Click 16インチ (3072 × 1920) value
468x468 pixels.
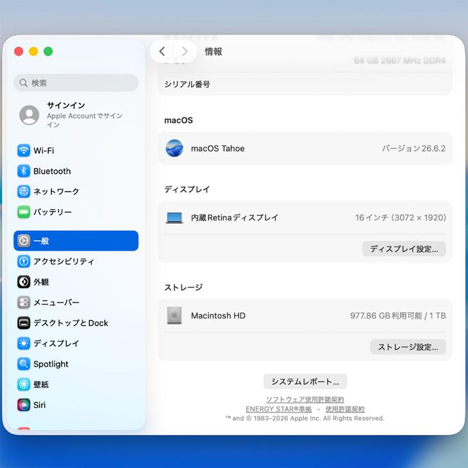pos(401,217)
